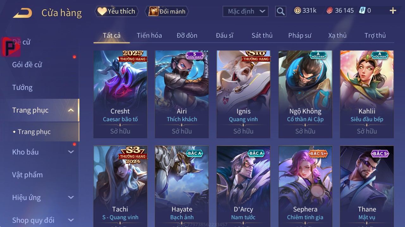Open the Mặc định sort dropdown

tap(246, 11)
